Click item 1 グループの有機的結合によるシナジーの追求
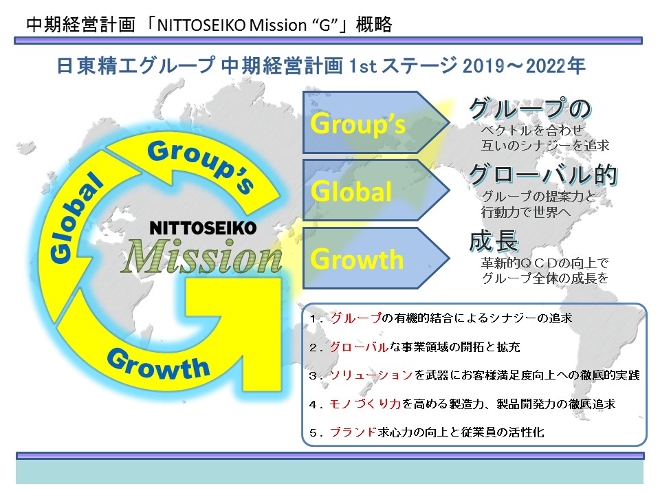The height and width of the screenshot is (495, 660). (441, 318)
